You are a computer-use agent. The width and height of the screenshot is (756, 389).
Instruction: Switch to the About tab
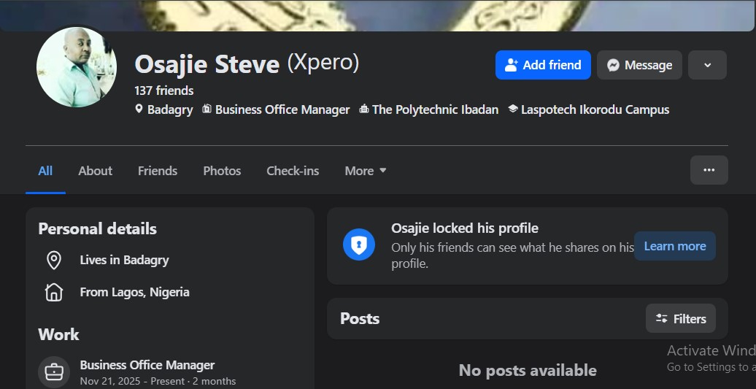(95, 171)
